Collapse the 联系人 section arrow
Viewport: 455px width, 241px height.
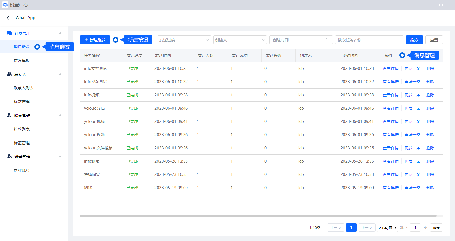[x=60, y=74]
